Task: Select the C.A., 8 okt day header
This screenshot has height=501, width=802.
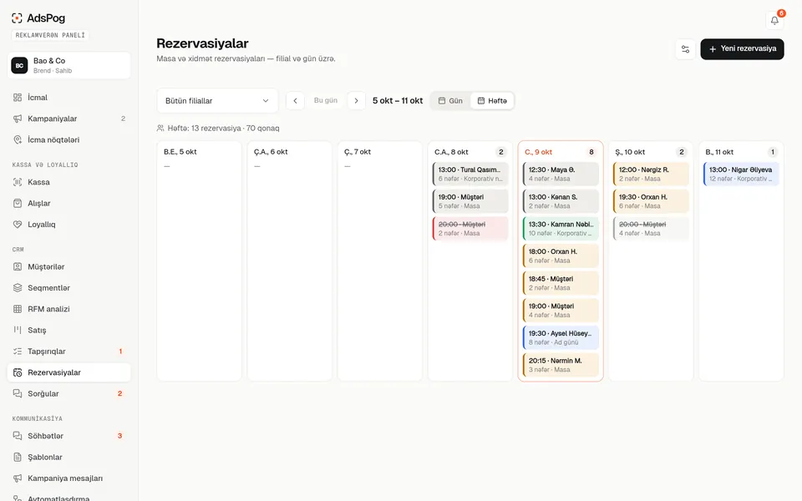Action: coord(451,152)
